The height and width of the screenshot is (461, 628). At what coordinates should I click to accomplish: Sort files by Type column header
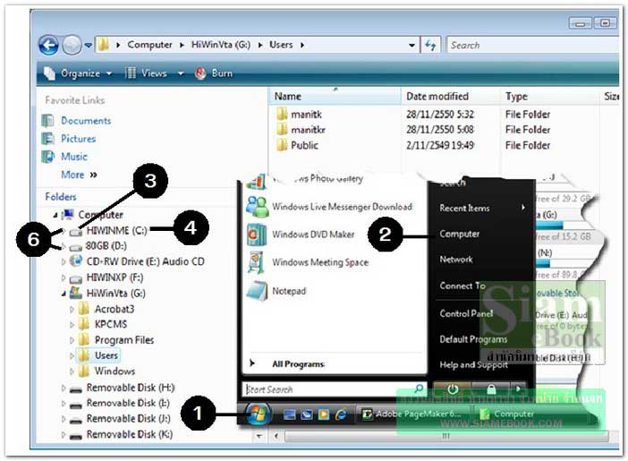pos(551,96)
